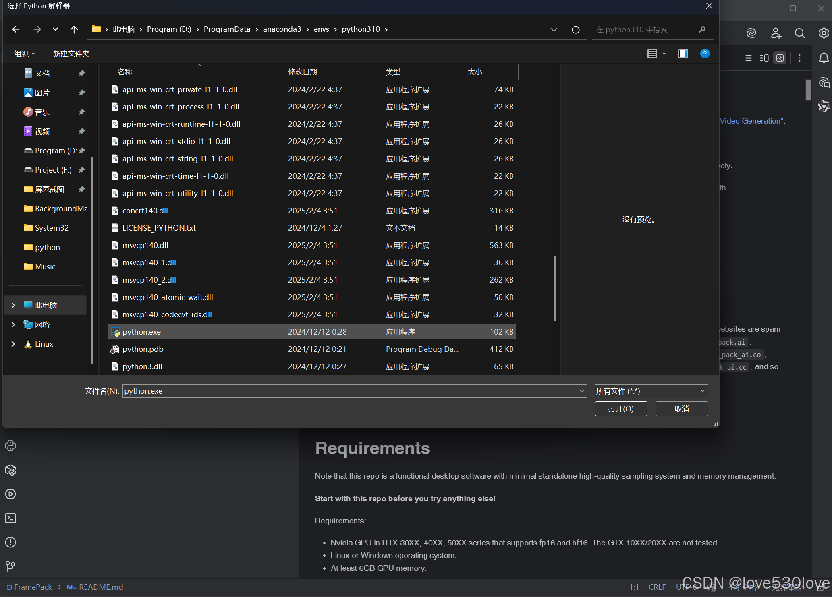Open the Git version control panel
The height and width of the screenshot is (597, 832).
tap(10, 566)
